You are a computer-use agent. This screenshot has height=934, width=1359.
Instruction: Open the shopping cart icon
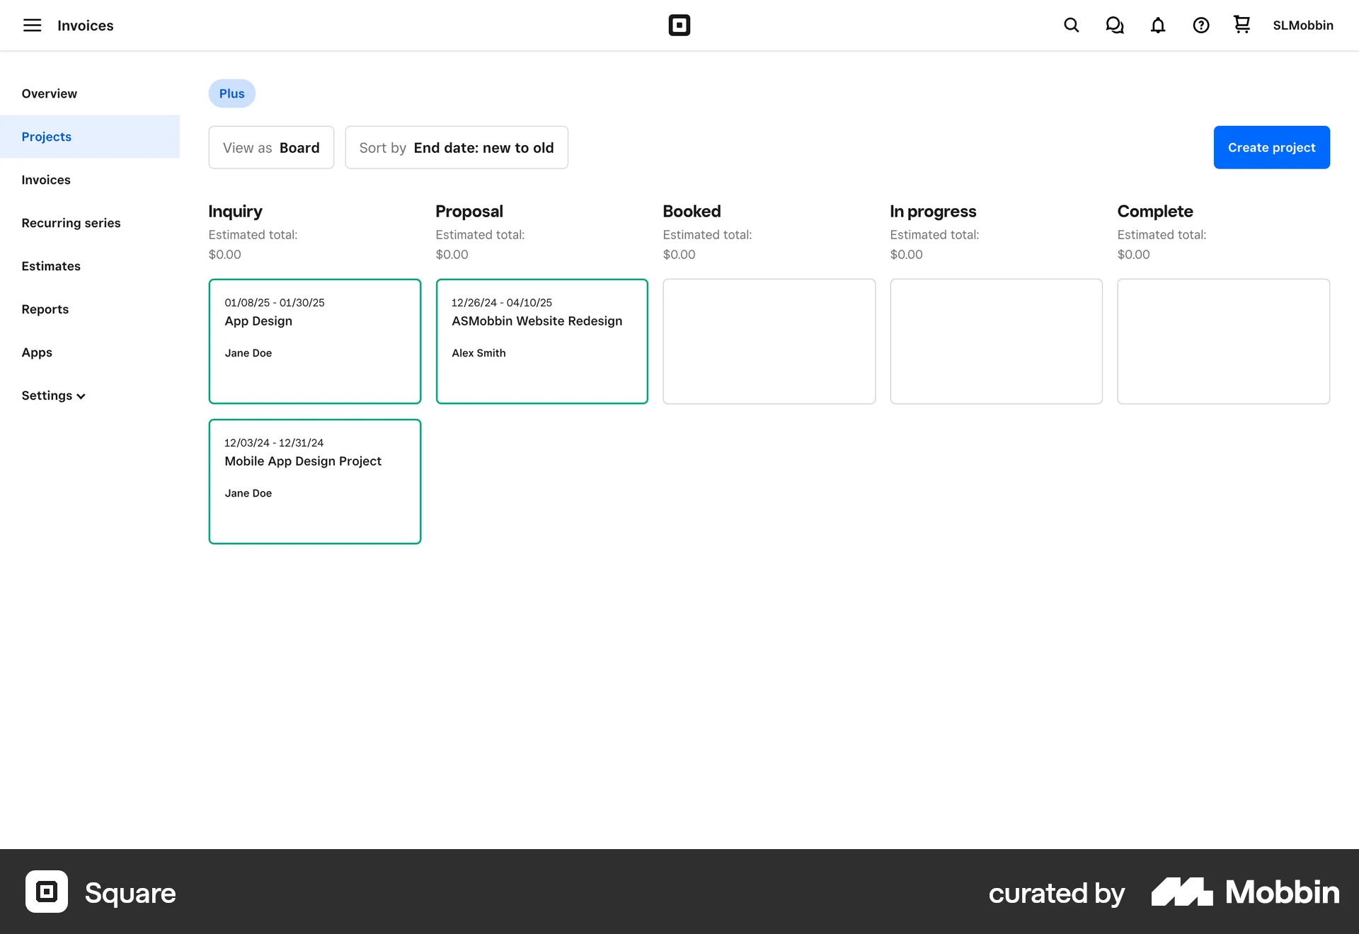(1242, 25)
